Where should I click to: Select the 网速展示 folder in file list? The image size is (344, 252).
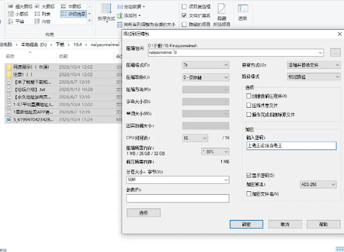pos(63,67)
